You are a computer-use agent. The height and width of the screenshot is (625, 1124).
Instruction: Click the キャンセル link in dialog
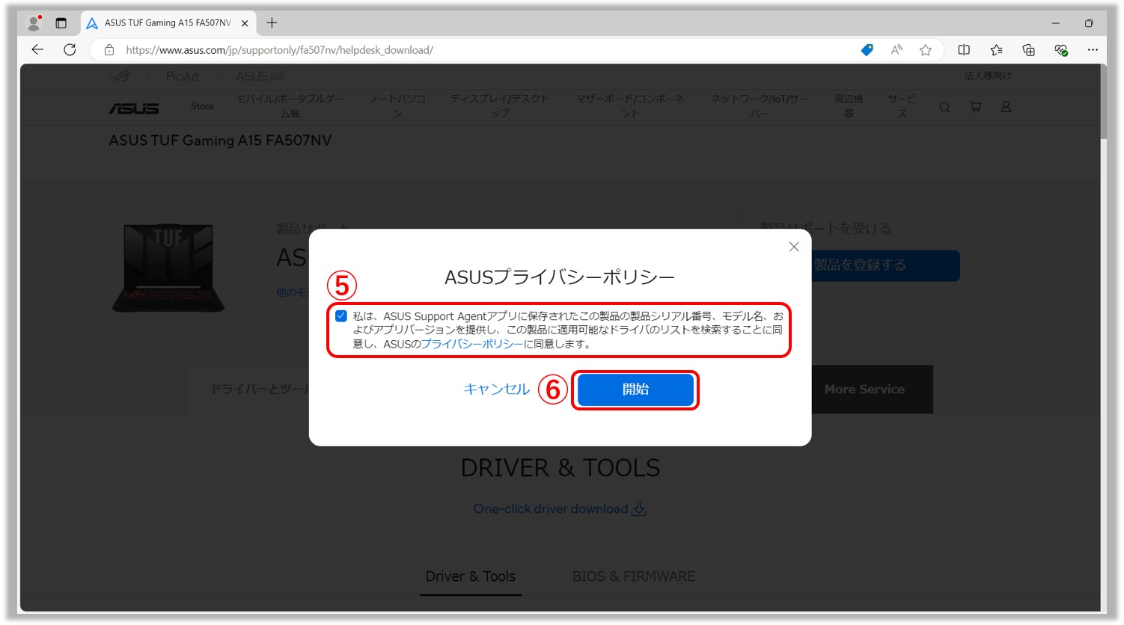(x=496, y=390)
